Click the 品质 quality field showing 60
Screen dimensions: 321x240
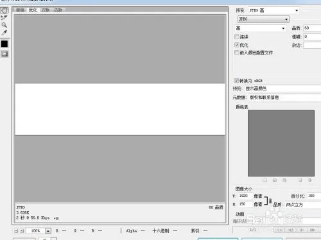pyautogui.click(x=312, y=28)
